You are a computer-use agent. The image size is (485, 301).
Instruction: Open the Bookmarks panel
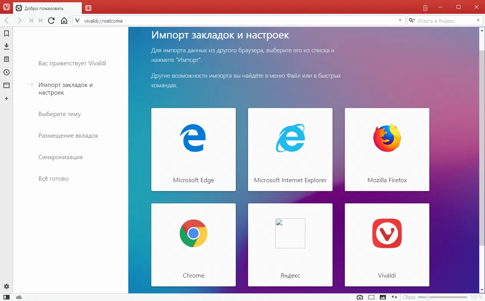coord(7,33)
